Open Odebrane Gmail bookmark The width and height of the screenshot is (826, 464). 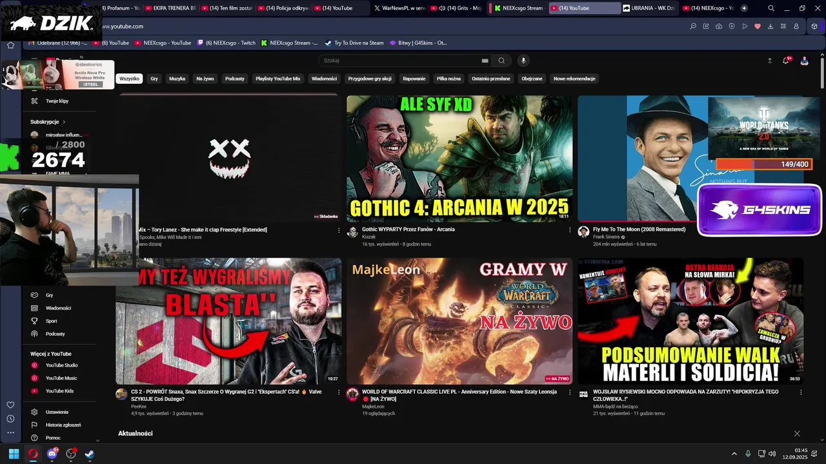57,43
